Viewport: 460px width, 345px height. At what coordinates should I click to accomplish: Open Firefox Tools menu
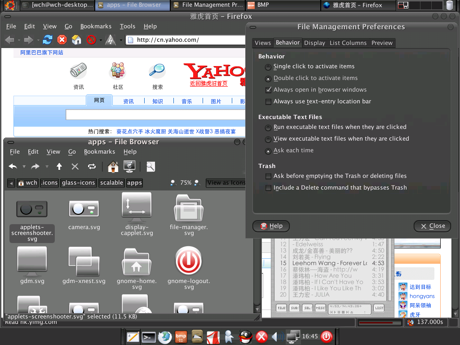(127, 27)
